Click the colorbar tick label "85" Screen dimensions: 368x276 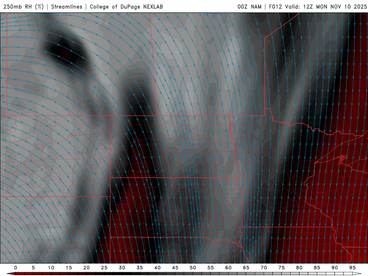[317, 268]
